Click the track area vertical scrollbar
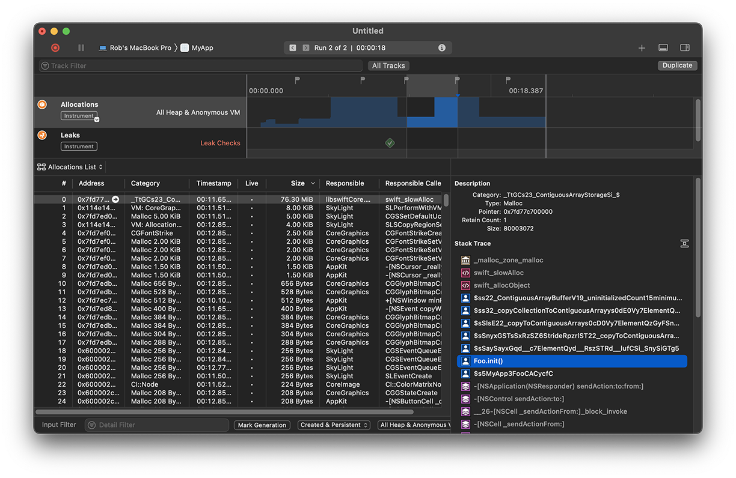736x478 pixels. pos(698,120)
